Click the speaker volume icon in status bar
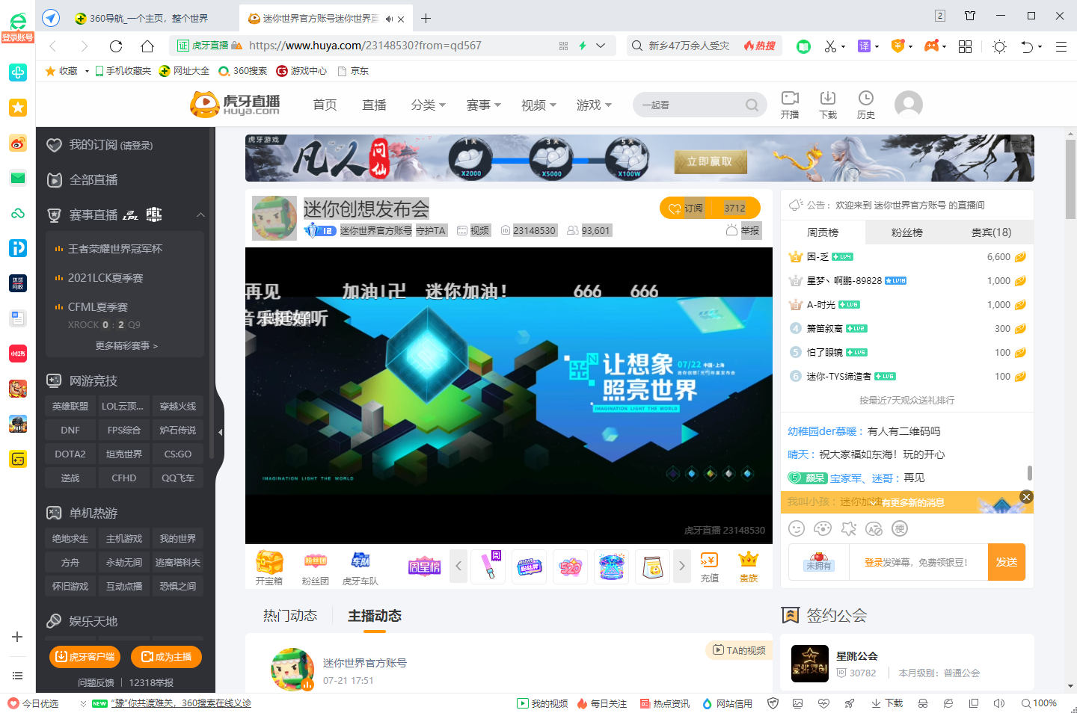Screen dimensions: 1077x713 point(998,703)
